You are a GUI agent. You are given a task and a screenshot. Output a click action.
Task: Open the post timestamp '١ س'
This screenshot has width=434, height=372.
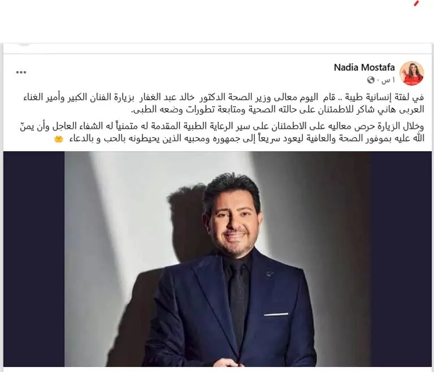pos(388,80)
